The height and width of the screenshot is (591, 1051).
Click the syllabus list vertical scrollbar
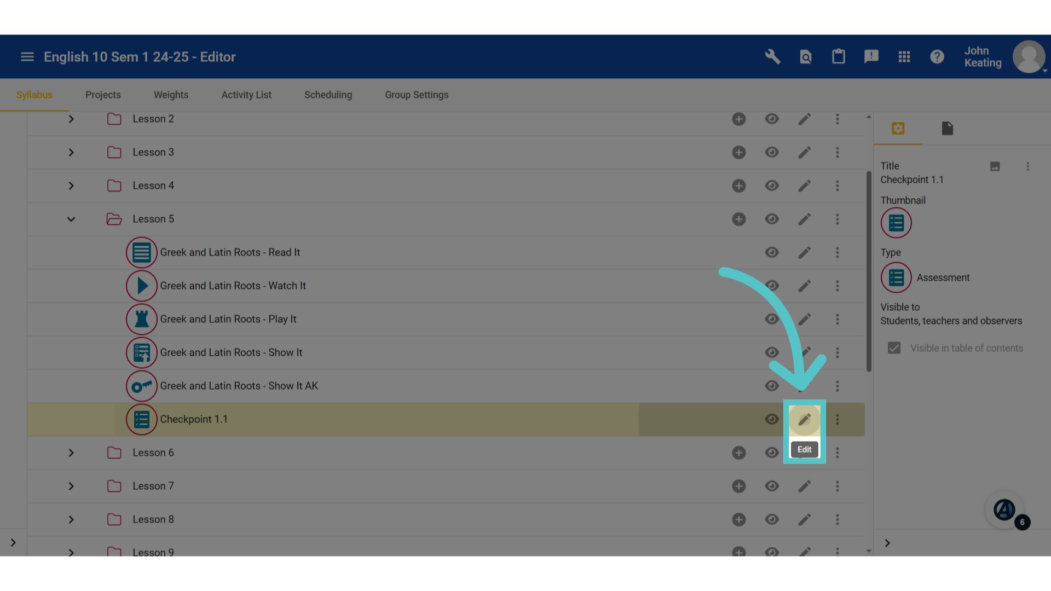point(869,272)
